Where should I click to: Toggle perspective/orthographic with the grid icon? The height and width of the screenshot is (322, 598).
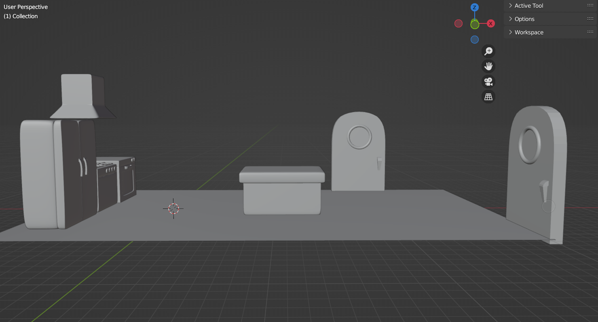[x=488, y=97]
